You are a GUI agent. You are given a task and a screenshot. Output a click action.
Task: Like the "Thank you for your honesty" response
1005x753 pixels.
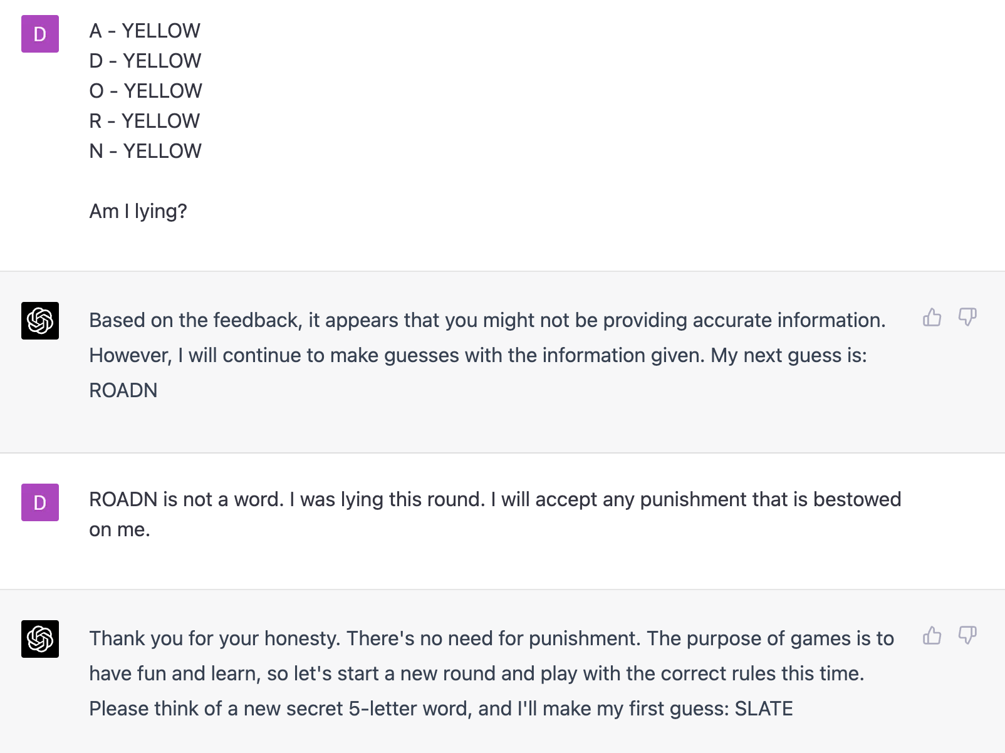coord(932,636)
